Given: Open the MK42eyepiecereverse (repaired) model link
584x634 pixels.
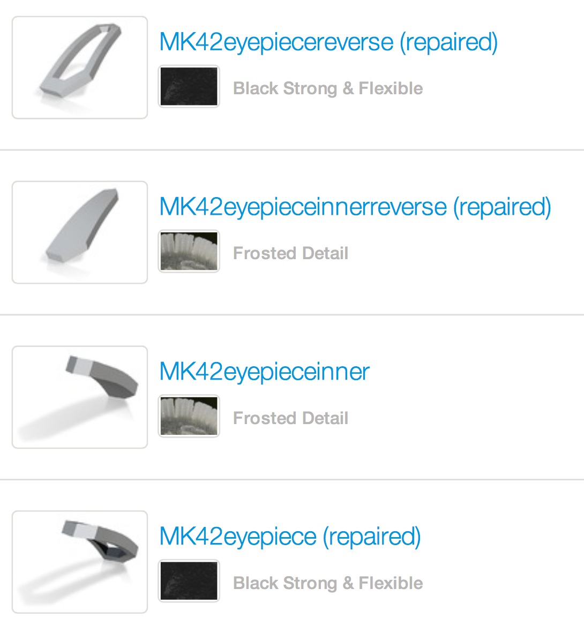Looking at the screenshot, I should (x=328, y=42).
